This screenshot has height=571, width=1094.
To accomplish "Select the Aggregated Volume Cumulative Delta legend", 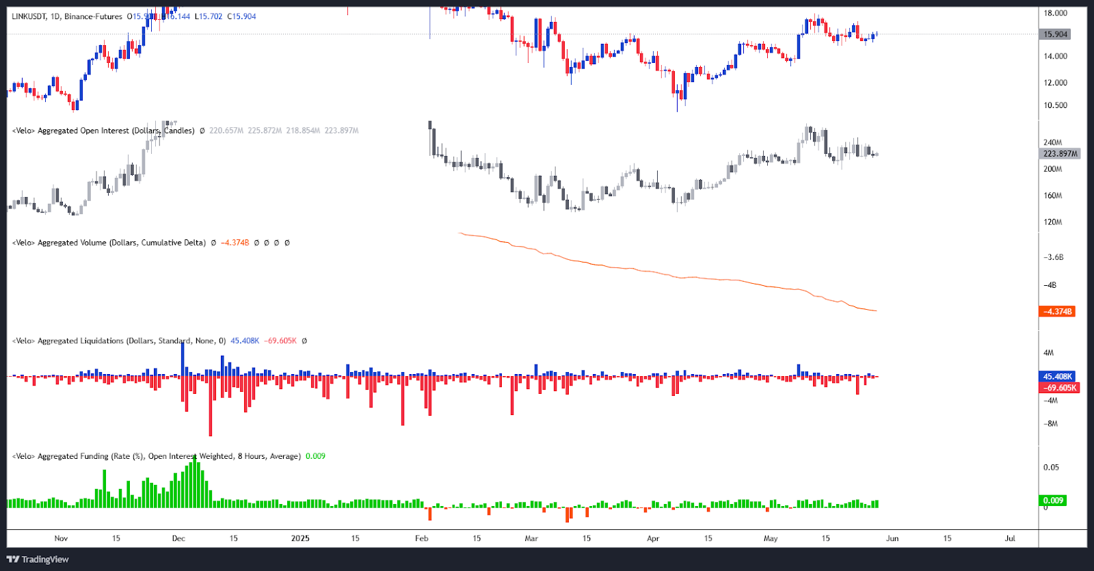I will click(x=109, y=243).
